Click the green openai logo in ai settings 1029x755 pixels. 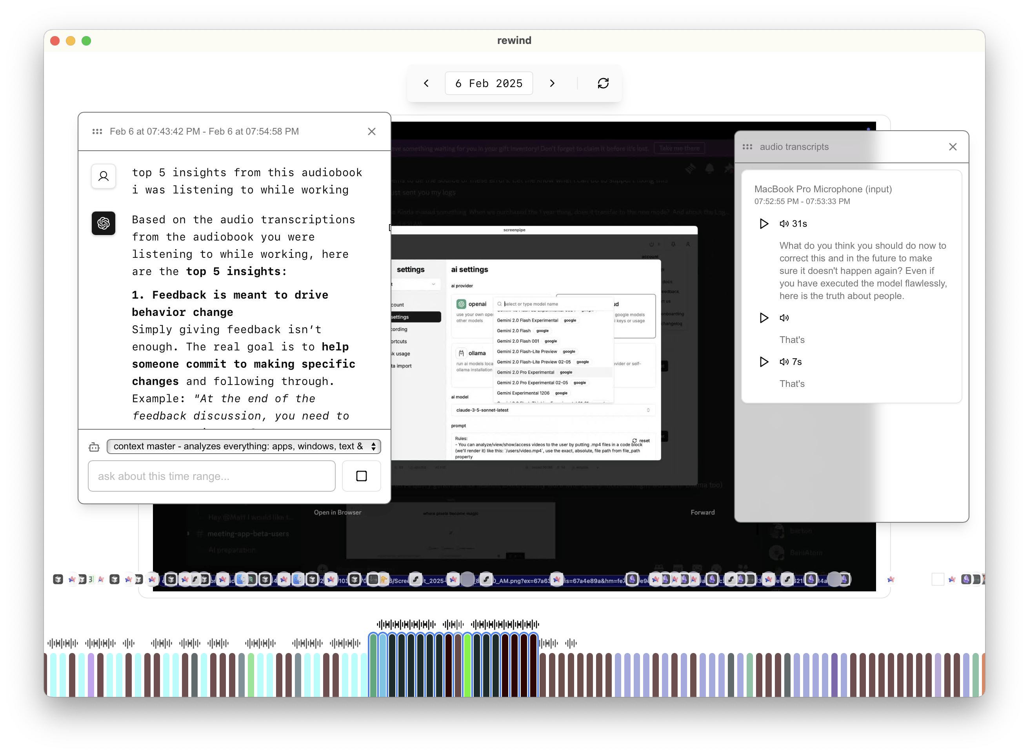(461, 304)
